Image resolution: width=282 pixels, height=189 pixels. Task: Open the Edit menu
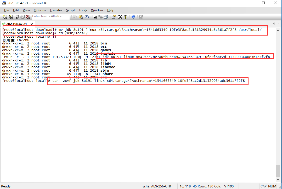click(x=16, y=10)
